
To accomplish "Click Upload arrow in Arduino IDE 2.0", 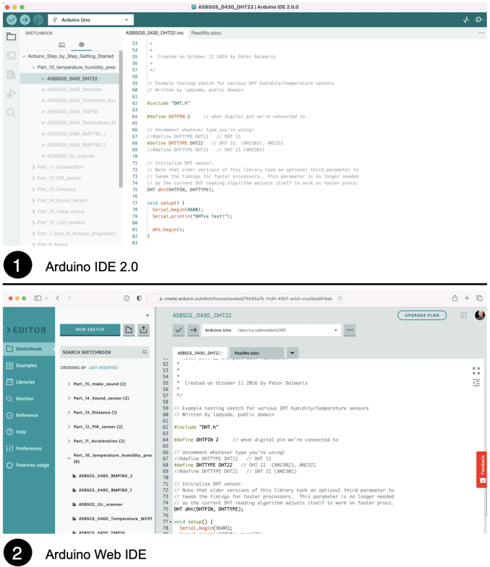I will point(24,20).
